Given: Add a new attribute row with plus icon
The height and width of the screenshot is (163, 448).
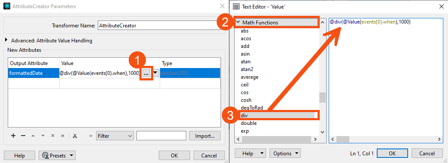Looking at the screenshot, I should point(13,136).
